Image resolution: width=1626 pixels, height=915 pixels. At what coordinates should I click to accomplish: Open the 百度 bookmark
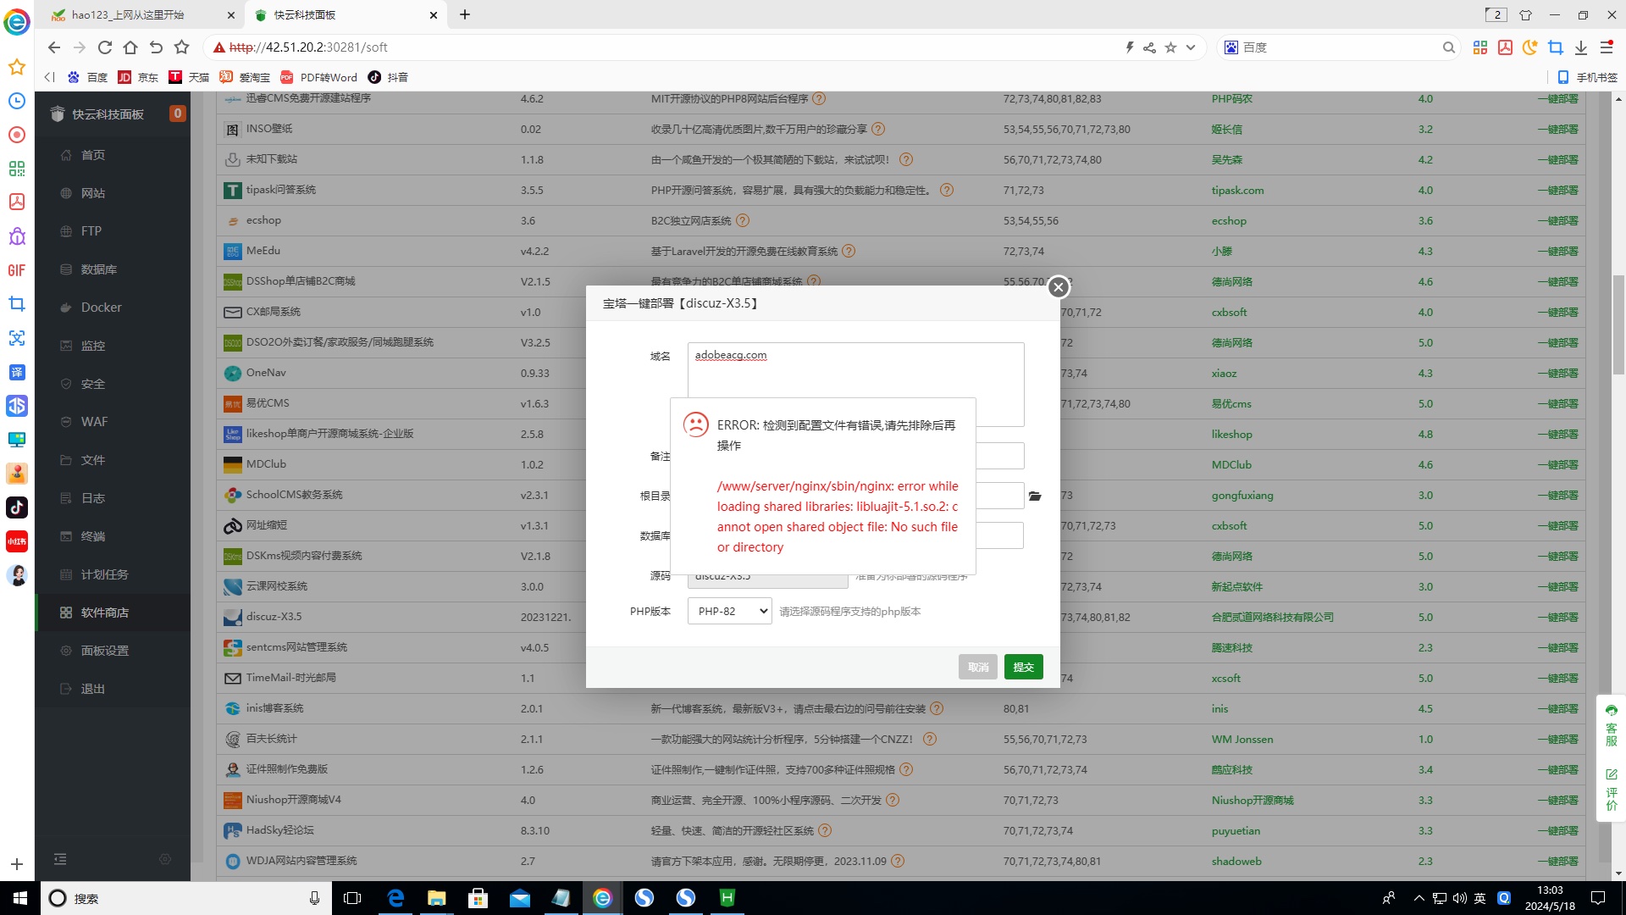point(87,77)
